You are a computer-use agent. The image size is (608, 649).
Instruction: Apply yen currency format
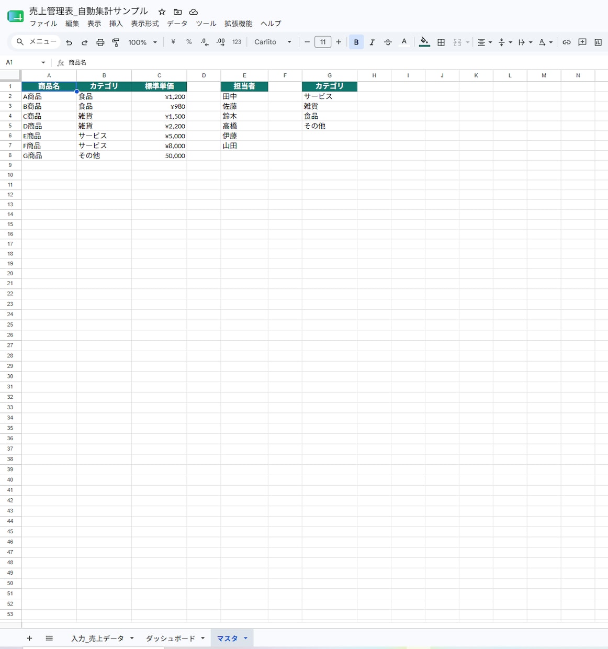pyautogui.click(x=173, y=42)
